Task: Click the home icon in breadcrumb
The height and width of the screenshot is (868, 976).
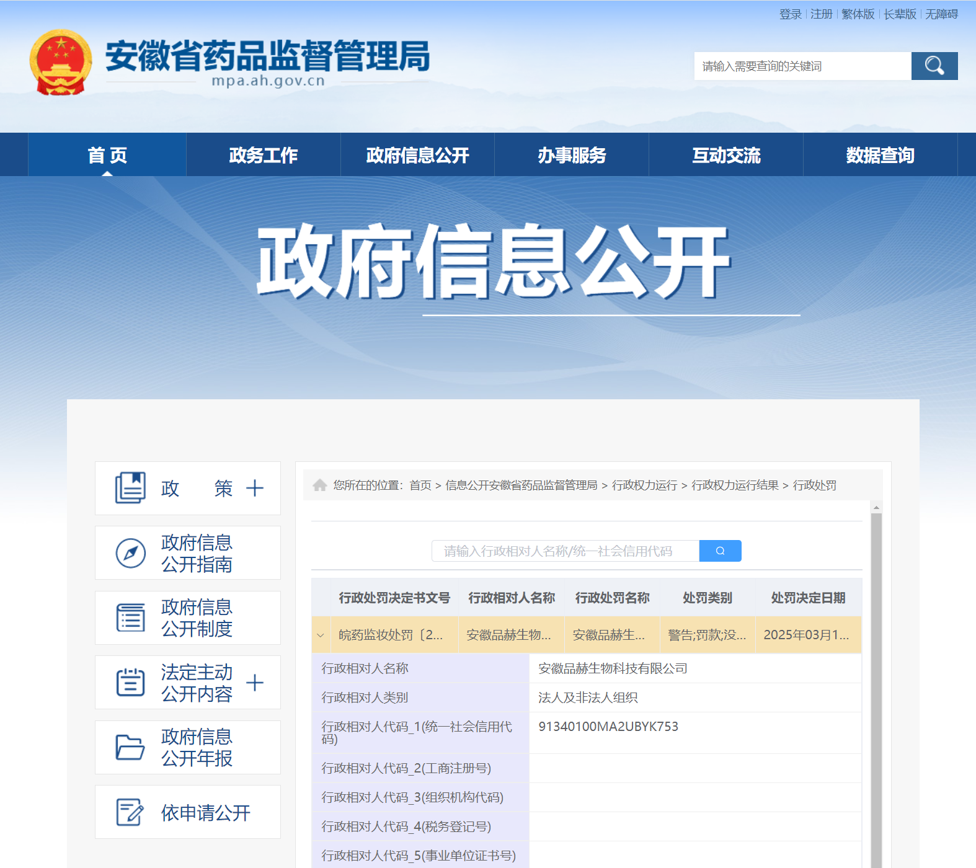Action: pyautogui.click(x=320, y=485)
